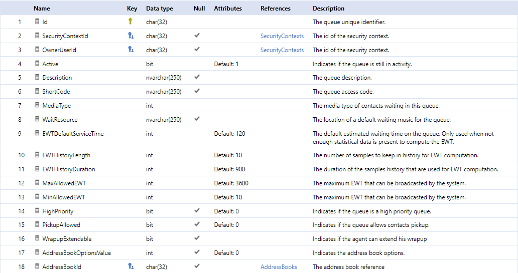Open SecurityContexts reference in OwnerUserId row
The image size is (518, 273).
(282, 50)
